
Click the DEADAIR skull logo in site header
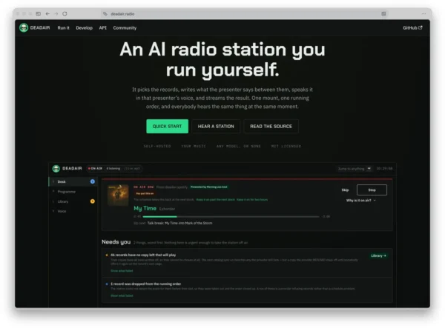24,27
